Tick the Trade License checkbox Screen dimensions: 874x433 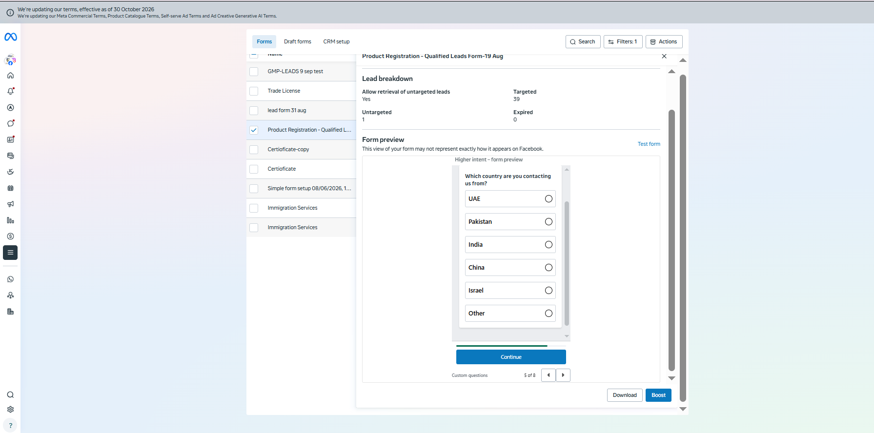pyautogui.click(x=254, y=91)
